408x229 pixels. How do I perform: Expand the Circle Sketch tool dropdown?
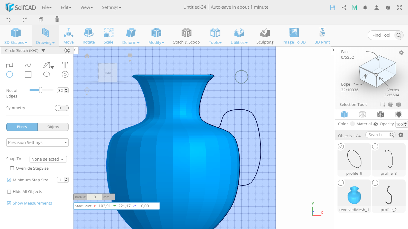click(43, 50)
